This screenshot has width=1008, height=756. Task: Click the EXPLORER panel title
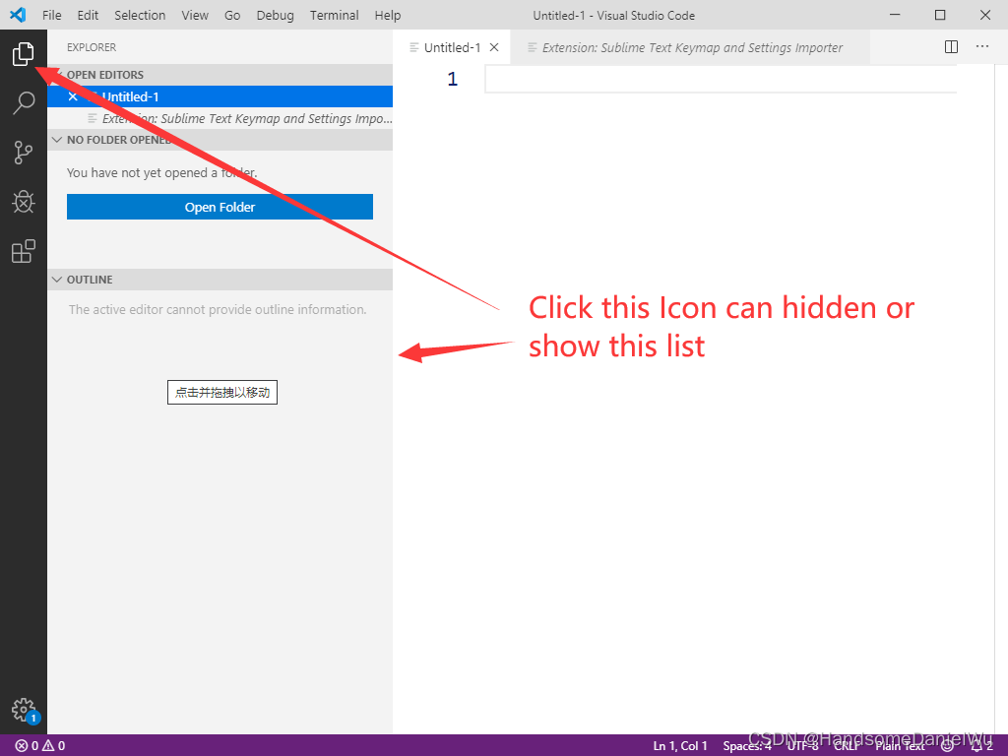(92, 47)
